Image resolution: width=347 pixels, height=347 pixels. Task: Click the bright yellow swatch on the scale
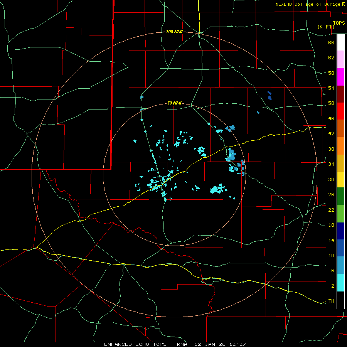point(340,179)
